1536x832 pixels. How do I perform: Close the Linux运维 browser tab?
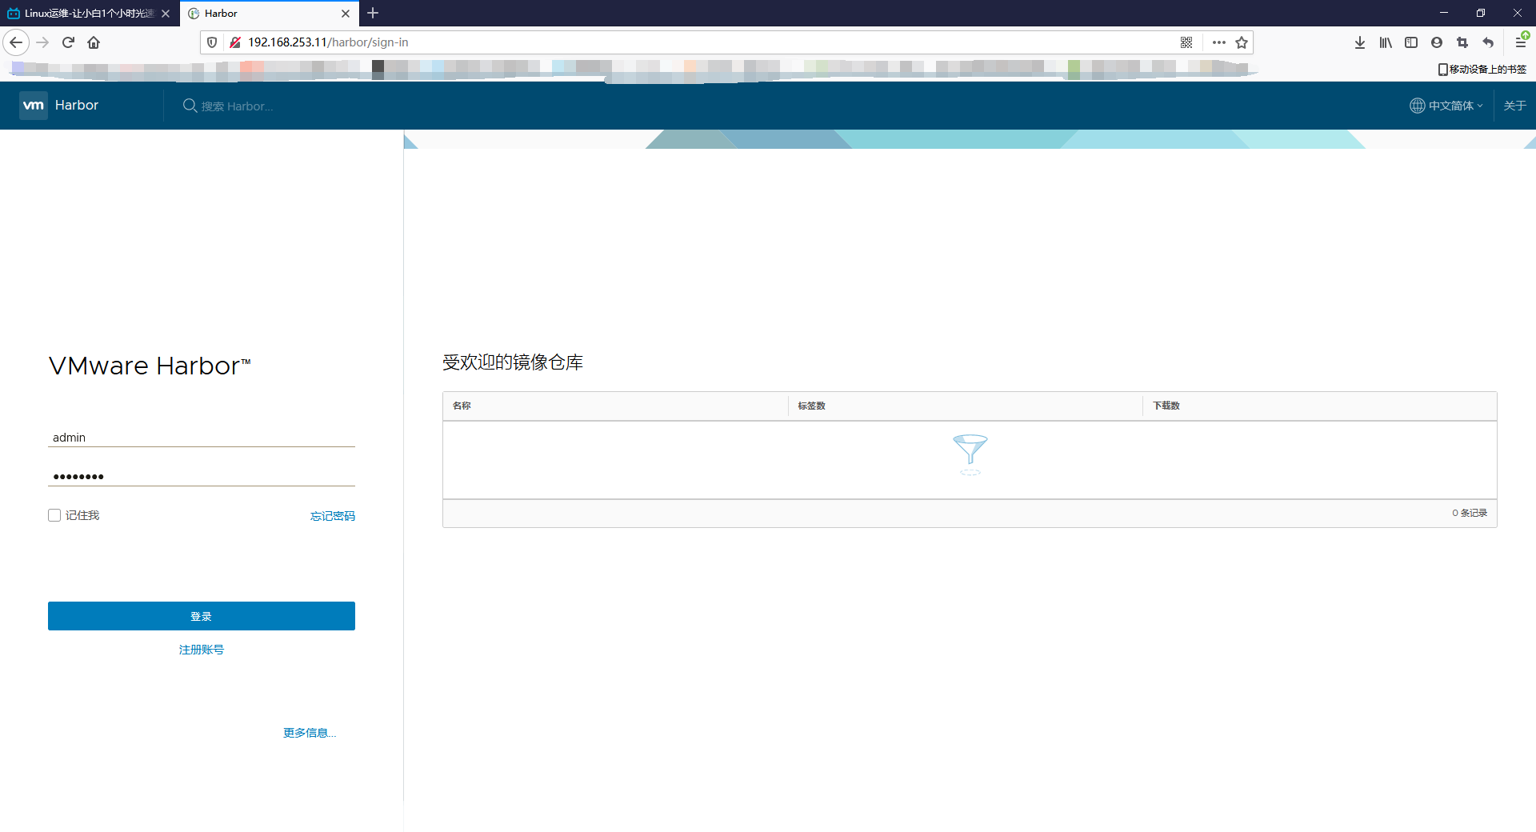tap(166, 14)
